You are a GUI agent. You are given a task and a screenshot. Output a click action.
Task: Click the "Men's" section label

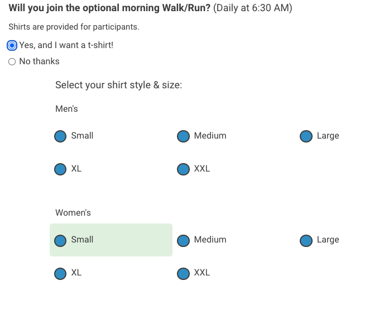pos(66,109)
